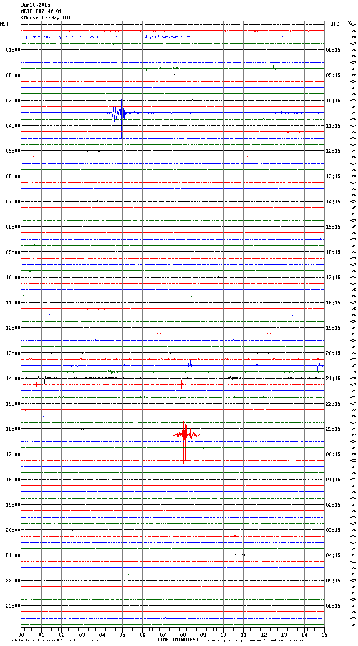Select the 20:00 MST time label
Screen dimensions: 358x646
[x=13, y=530]
